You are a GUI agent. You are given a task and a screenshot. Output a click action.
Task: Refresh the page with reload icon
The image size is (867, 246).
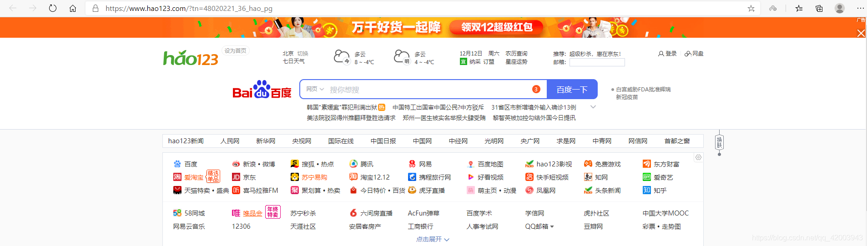(x=53, y=8)
